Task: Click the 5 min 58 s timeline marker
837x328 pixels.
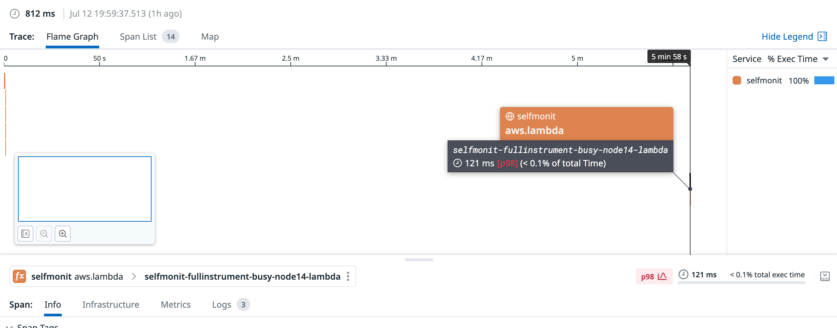Action: tap(668, 57)
